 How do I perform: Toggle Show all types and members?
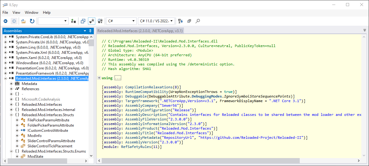100,21
